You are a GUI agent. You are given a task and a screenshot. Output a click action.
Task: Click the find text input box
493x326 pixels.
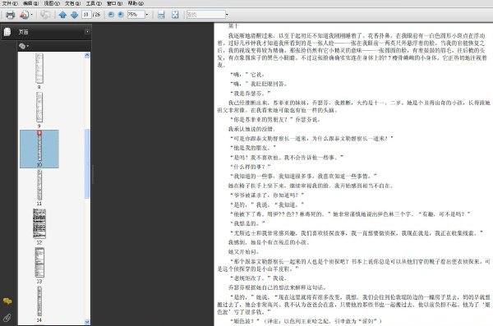(205, 15)
